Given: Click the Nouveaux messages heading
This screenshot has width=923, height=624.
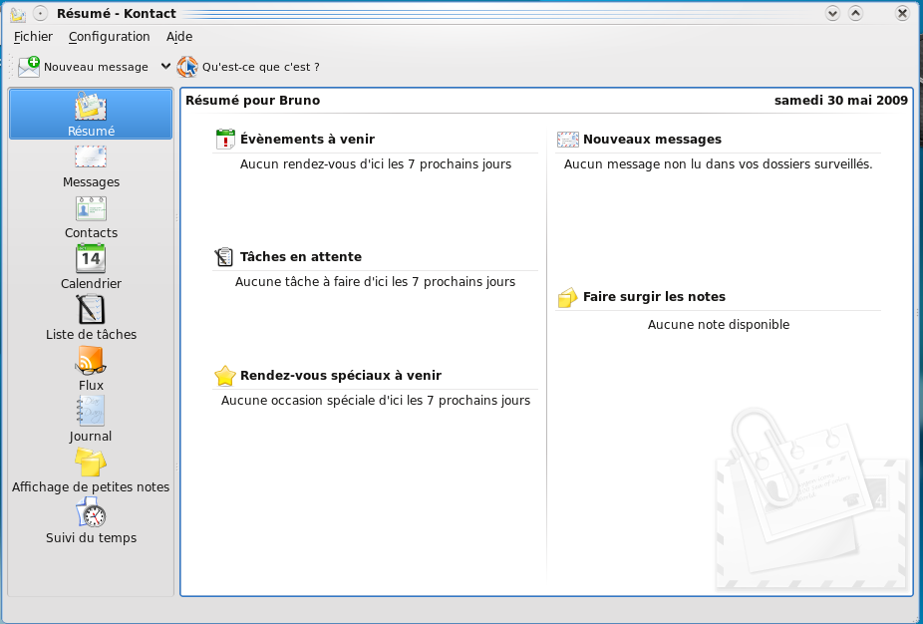Looking at the screenshot, I should [x=652, y=140].
